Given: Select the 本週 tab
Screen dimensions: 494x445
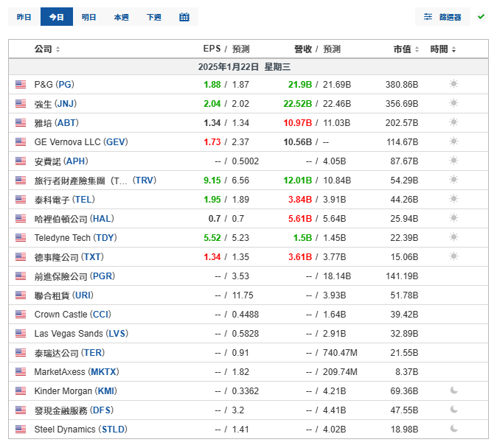Looking at the screenshot, I should 122,17.
